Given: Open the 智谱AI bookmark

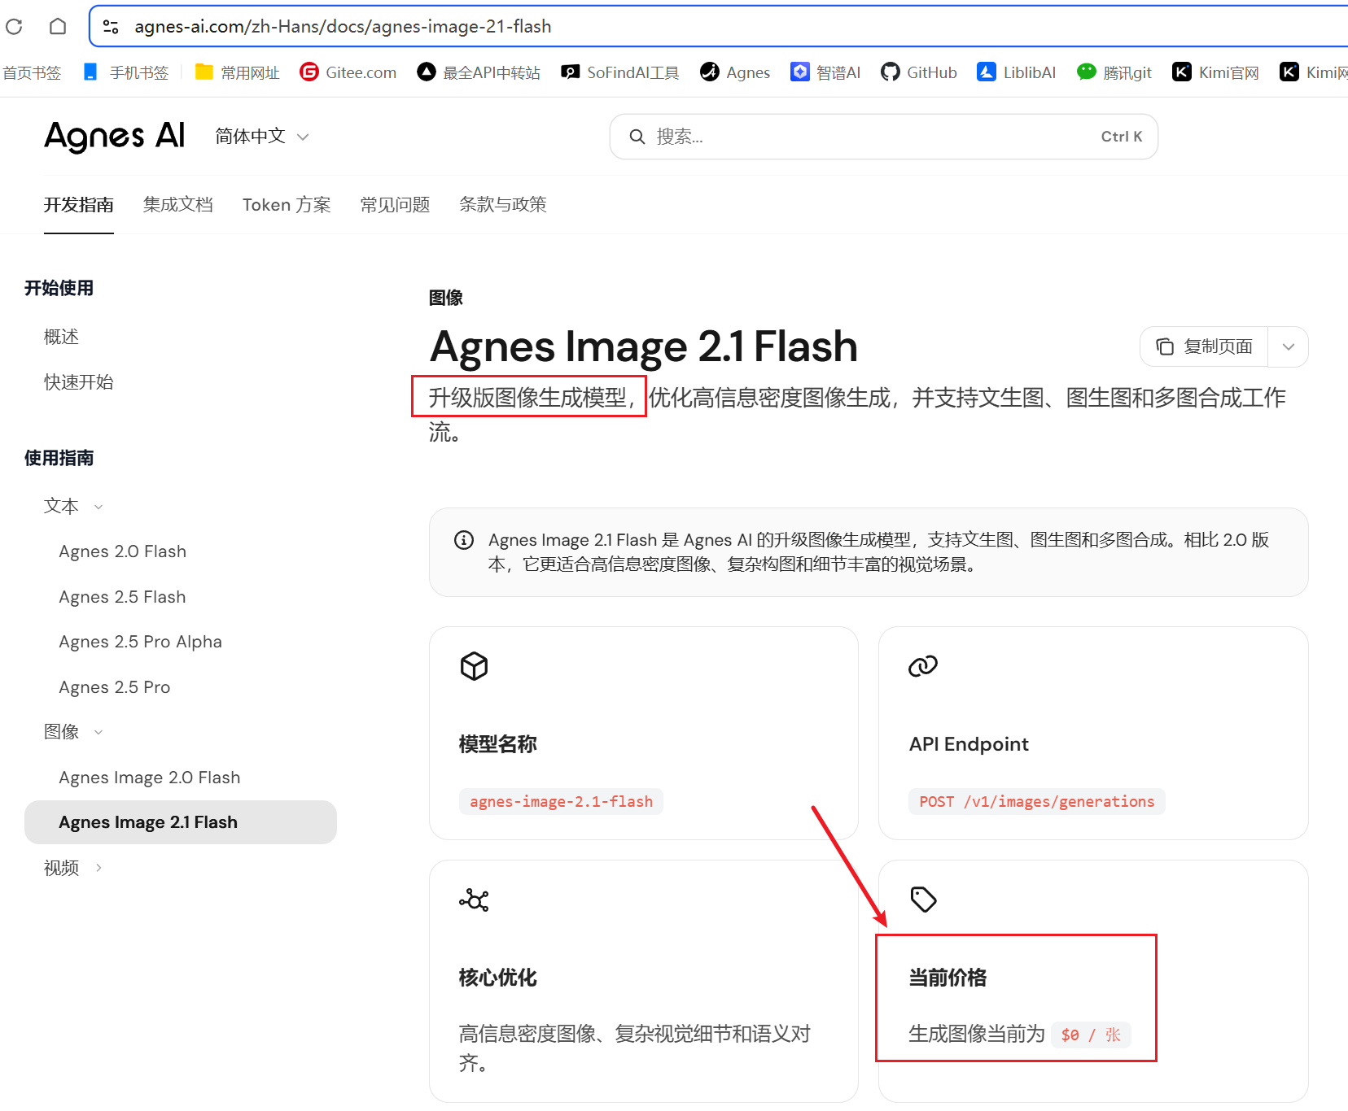Looking at the screenshot, I should (x=825, y=72).
